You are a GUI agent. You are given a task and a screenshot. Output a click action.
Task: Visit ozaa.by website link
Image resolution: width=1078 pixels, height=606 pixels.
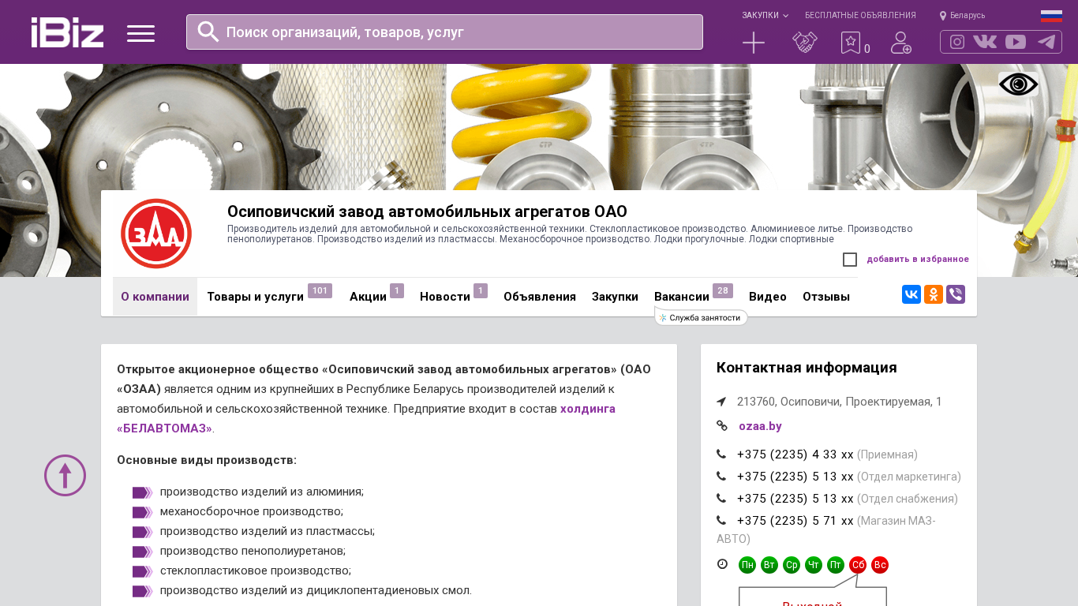point(760,426)
